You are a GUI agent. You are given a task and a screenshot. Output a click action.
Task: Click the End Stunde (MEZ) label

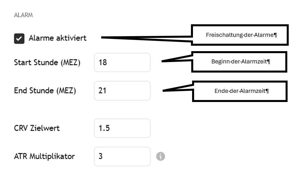[x=45, y=91]
